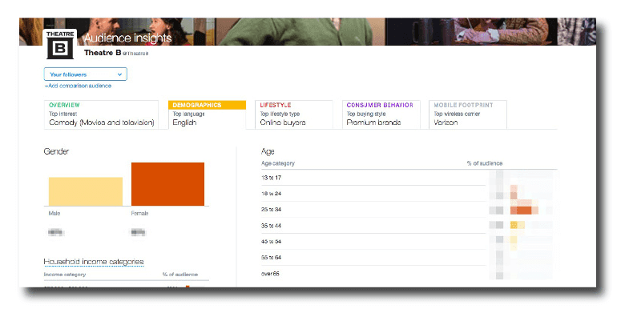Open the Your followers dropdown

pyautogui.click(x=86, y=74)
